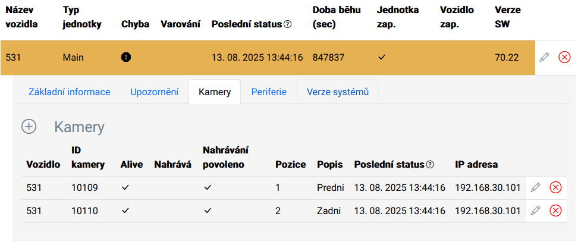Click help icon next to top Poslední status
The width and height of the screenshot is (578, 242).
coord(288,25)
